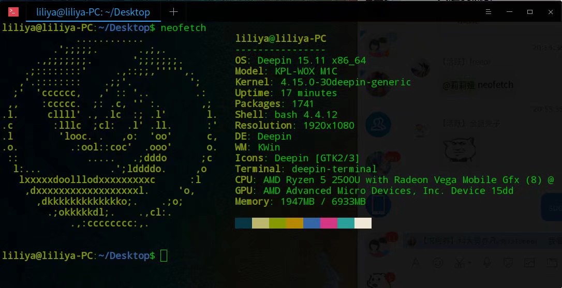
Task: Click the DE: Deepin line
Action: coord(263,137)
